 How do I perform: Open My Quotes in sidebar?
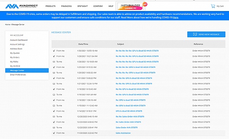pos(15,53)
